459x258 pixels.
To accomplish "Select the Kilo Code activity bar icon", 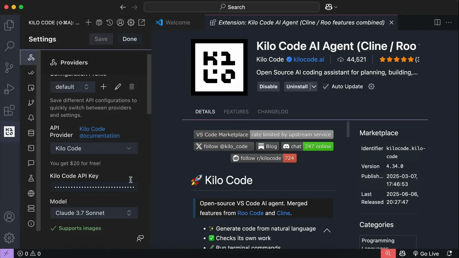I will pos(9,132).
